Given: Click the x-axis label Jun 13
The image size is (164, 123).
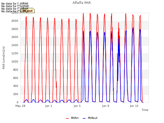Looking at the screenshot, I should [134, 106].
